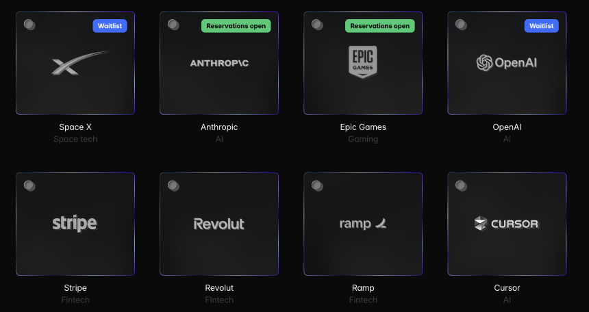The width and height of the screenshot is (589, 312).
Task: Select the Space tech category label
Action: pos(75,139)
